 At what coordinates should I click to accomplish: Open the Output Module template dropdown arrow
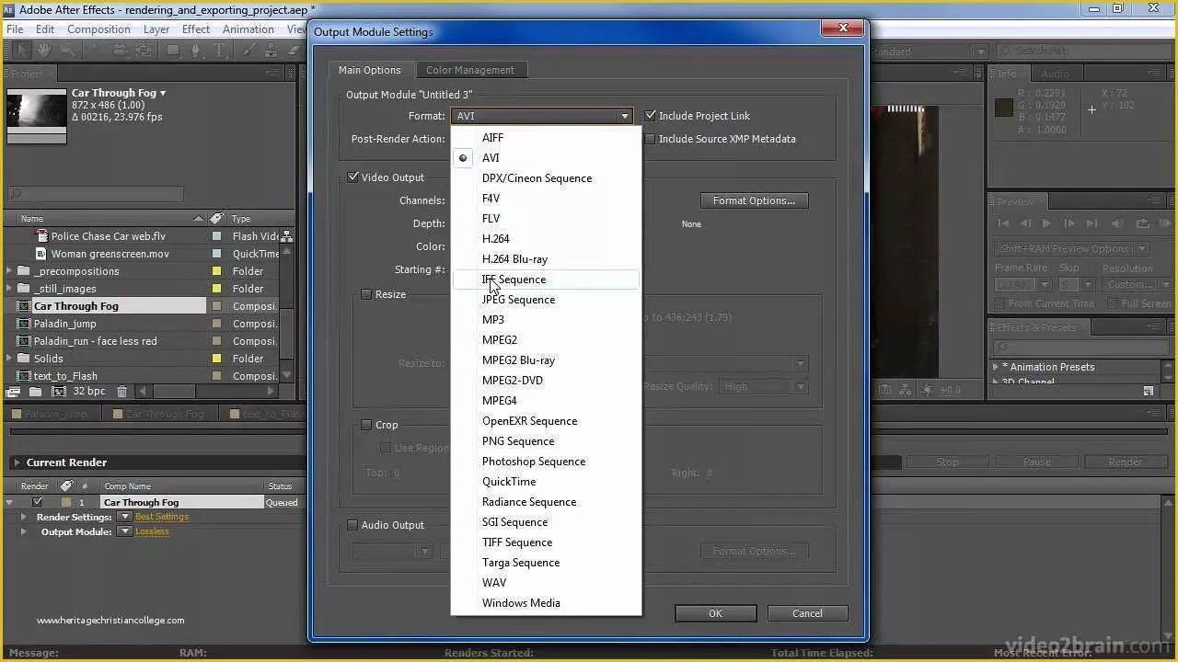(x=124, y=531)
